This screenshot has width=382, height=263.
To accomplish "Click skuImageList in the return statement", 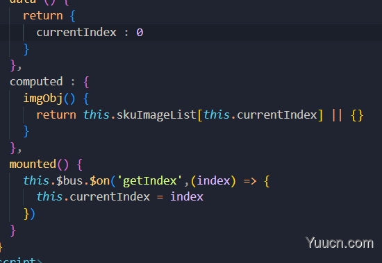I will [x=156, y=115].
